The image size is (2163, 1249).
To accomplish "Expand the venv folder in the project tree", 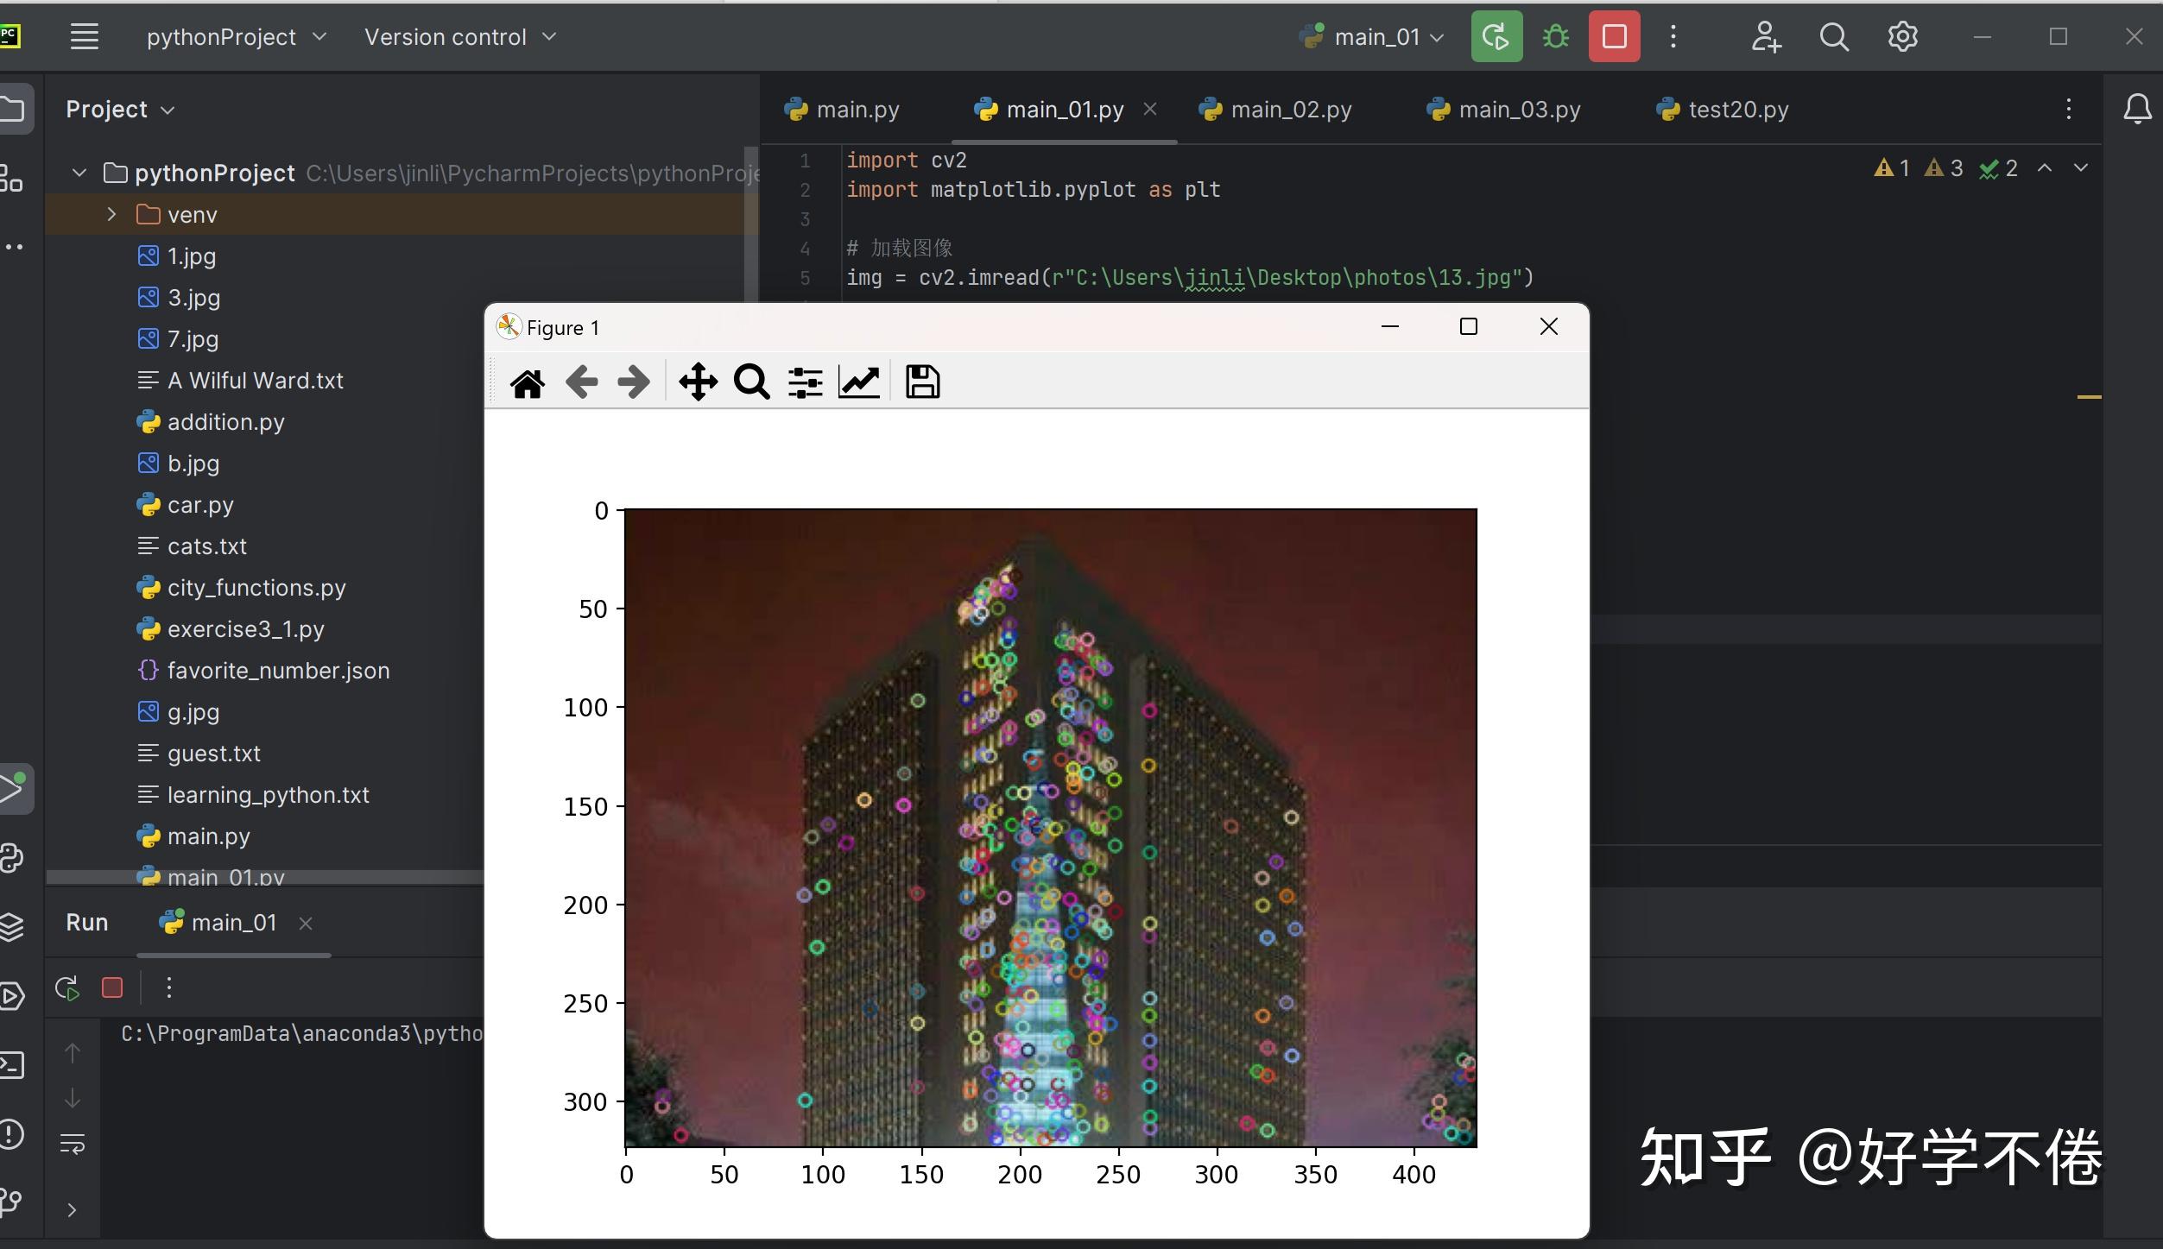I will pyautogui.click(x=111, y=213).
